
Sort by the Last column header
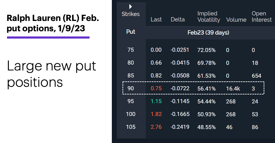pyautogui.click(x=156, y=19)
